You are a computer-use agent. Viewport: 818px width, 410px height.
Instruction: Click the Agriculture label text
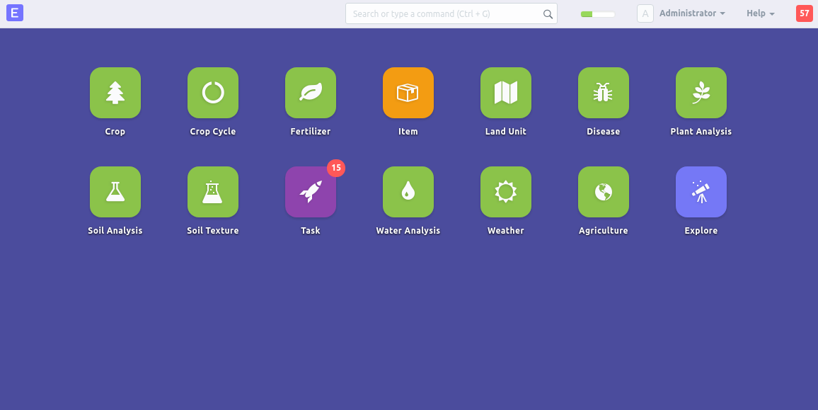click(x=604, y=231)
